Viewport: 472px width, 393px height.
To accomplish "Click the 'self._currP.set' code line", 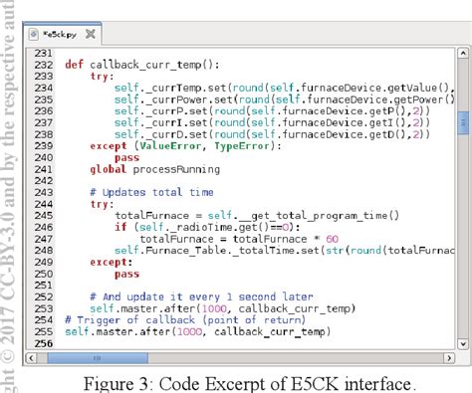I will 272,111.
